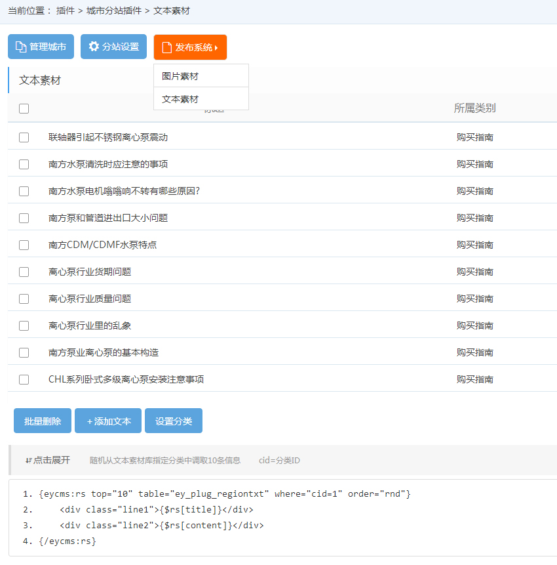Choose 图片素材 from the dropdown menu
Viewport: 557px width, 565px height.
[x=180, y=76]
